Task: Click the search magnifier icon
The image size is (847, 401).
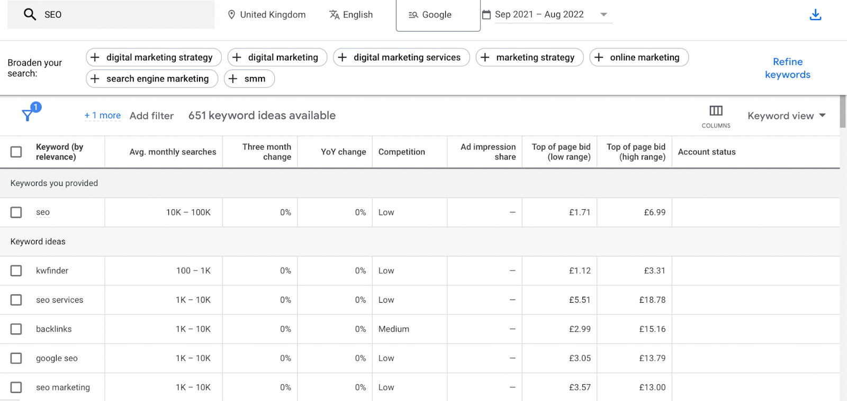Action: (x=30, y=14)
